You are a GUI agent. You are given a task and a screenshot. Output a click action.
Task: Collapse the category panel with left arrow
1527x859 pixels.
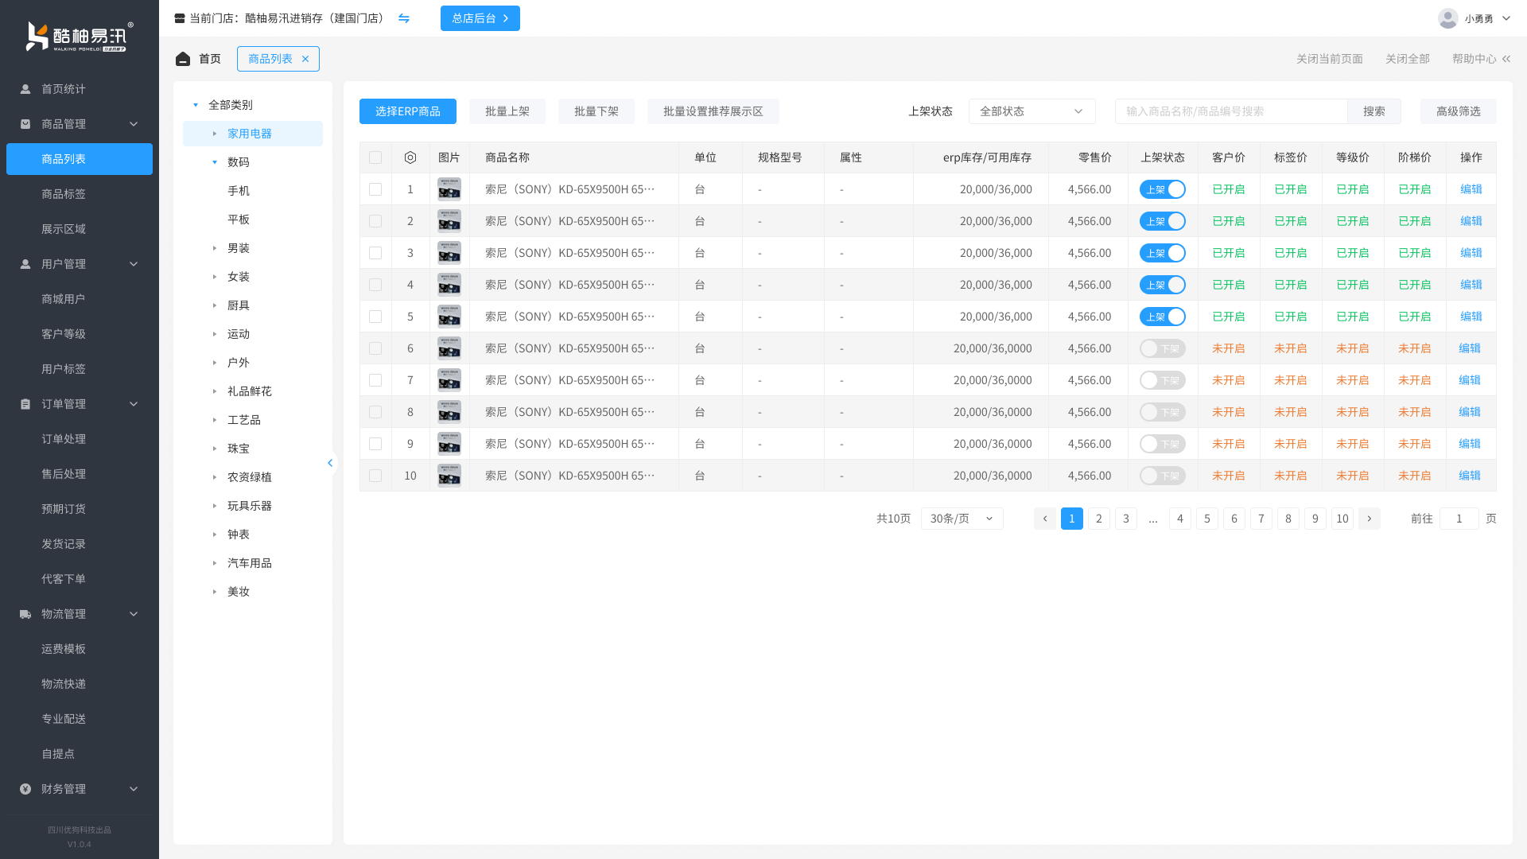click(x=330, y=463)
